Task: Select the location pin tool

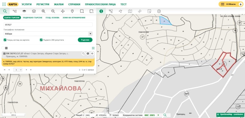Action: (72, 11)
